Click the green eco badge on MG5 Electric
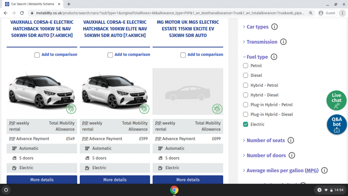 [x=217, y=109]
